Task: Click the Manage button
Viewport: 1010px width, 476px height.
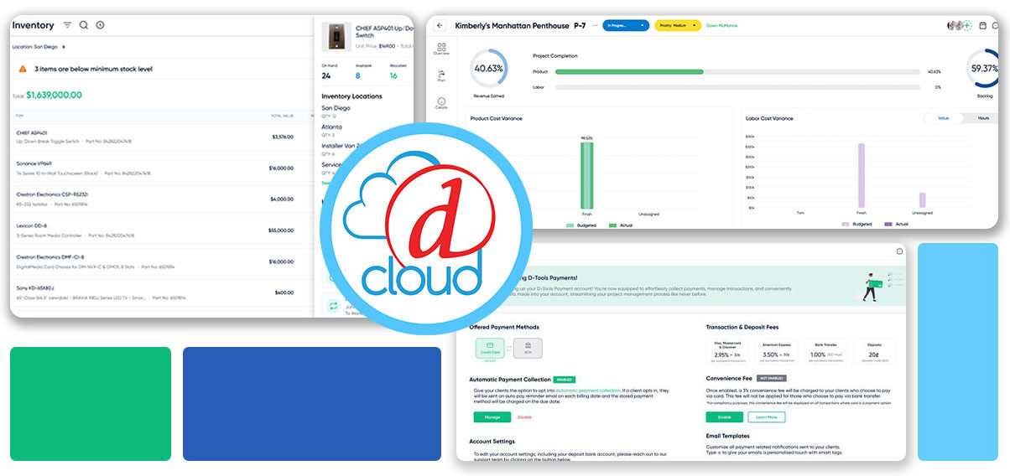Action: 492,416
